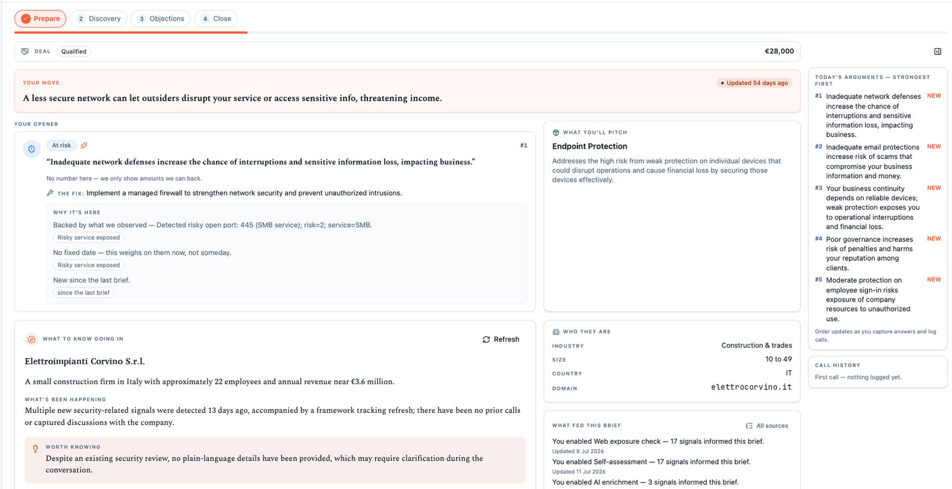Click the Endpoint Protection pitch title
The width and height of the screenshot is (952, 489).
[590, 147]
